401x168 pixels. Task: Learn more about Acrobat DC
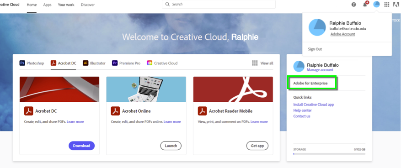click(x=75, y=121)
